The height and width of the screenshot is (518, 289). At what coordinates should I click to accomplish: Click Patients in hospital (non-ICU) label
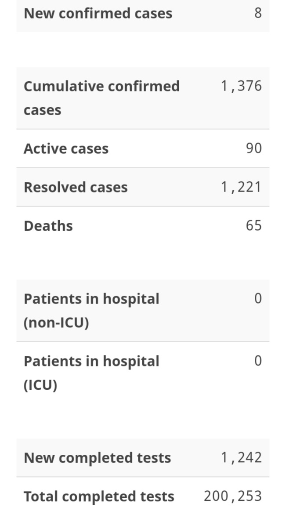(91, 311)
